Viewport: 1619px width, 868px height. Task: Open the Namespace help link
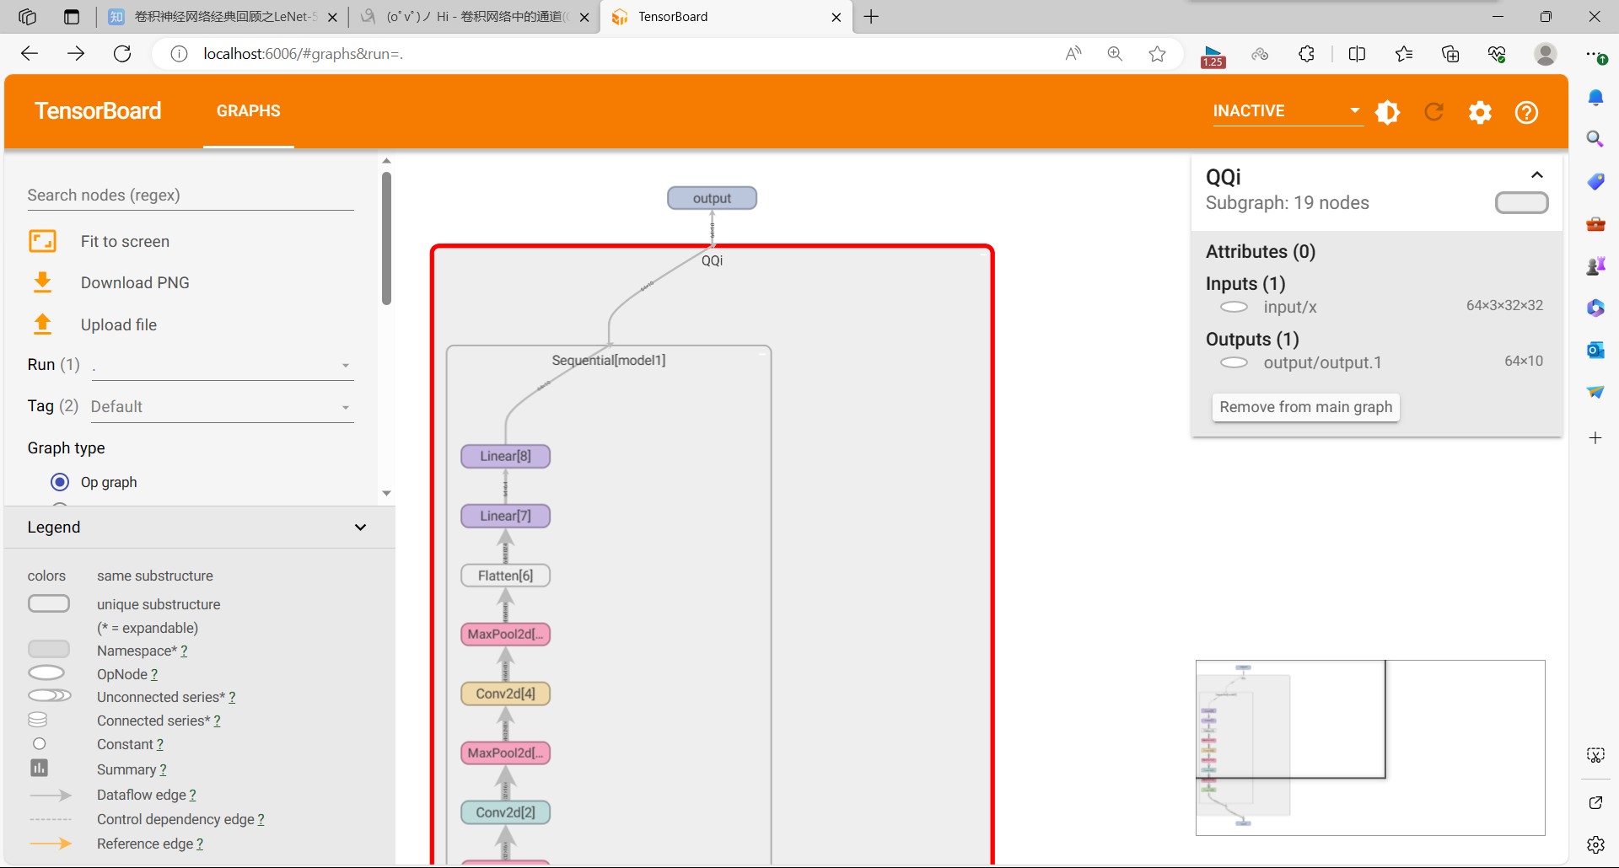184,651
